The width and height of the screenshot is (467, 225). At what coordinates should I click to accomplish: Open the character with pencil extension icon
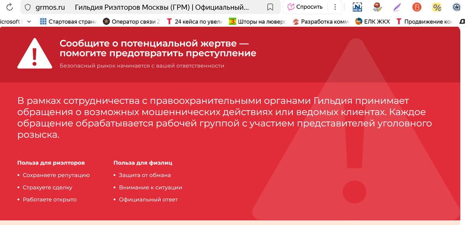click(x=377, y=7)
